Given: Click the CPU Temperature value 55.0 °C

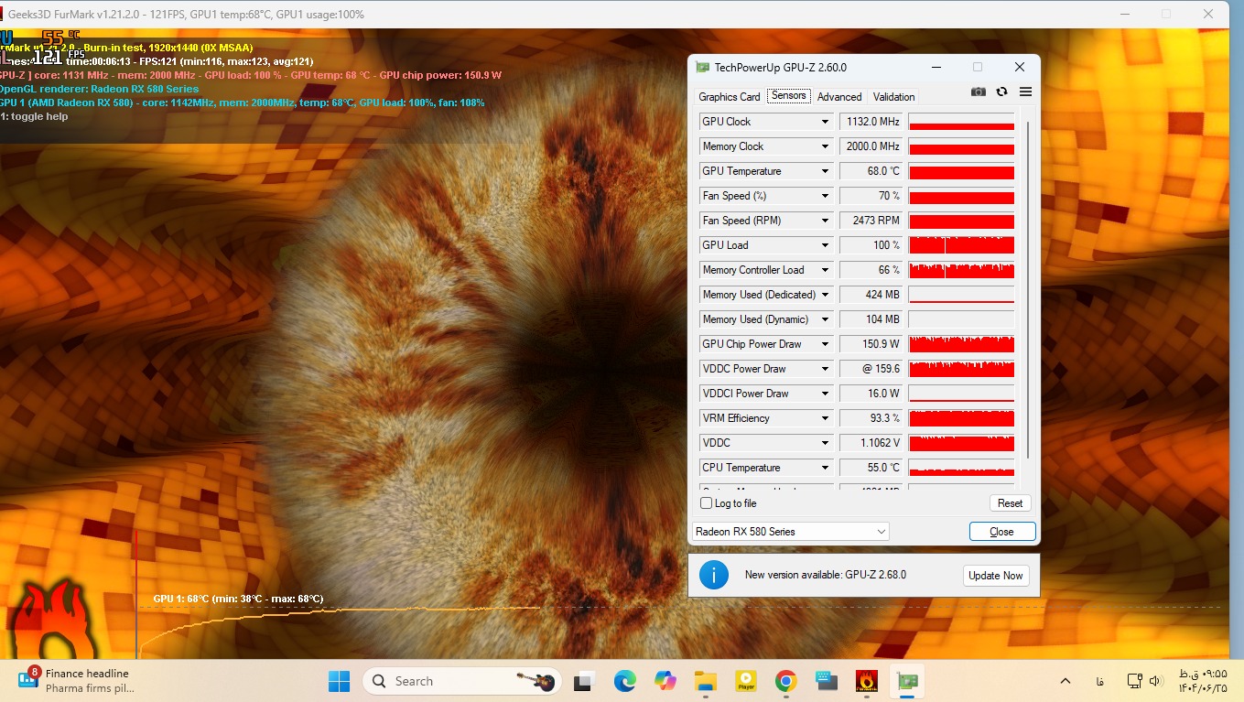Looking at the screenshot, I should (x=871, y=468).
